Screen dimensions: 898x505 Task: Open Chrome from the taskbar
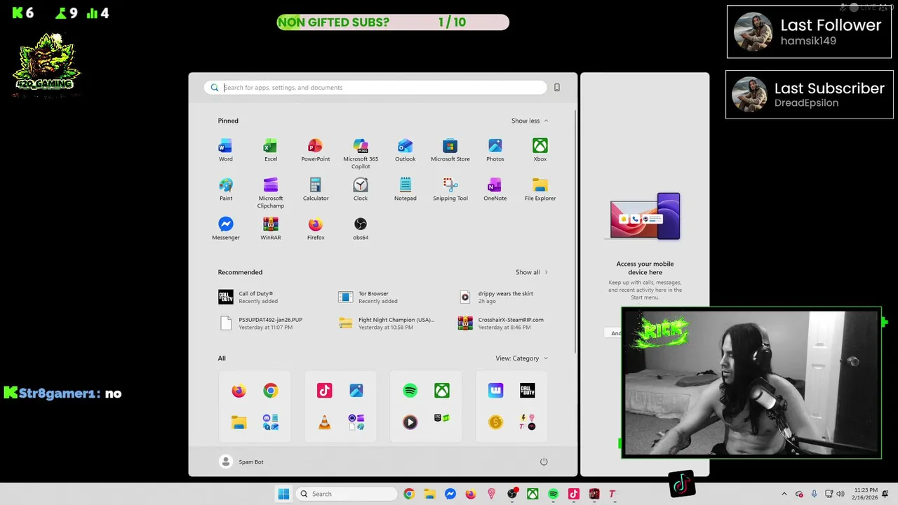(409, 494)
